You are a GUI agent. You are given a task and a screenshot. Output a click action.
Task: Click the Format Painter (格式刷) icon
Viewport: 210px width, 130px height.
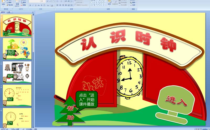9,5
